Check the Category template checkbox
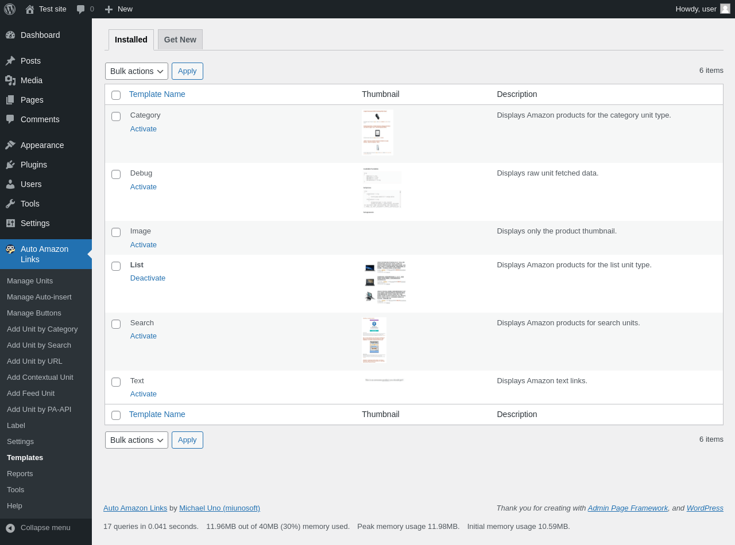Screen dimensions: 735x545 pyautogui.click(x=116, y=116)
